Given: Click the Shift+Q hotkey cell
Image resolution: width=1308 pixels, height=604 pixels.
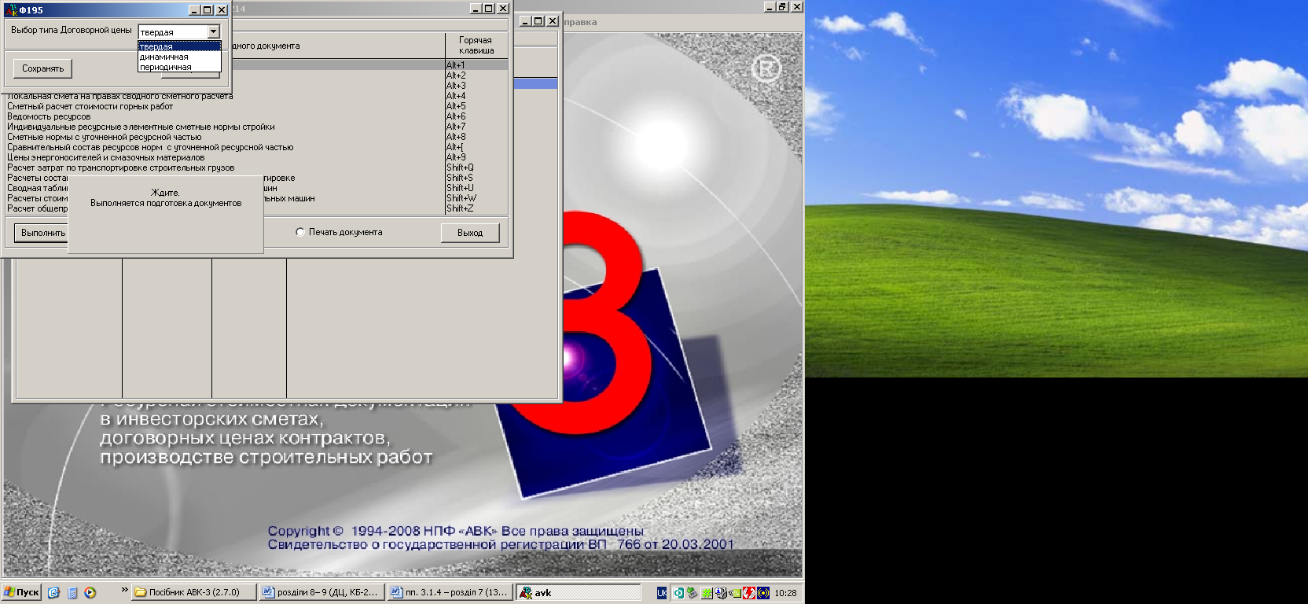Looking at the screenshot, I should (476, 168).
